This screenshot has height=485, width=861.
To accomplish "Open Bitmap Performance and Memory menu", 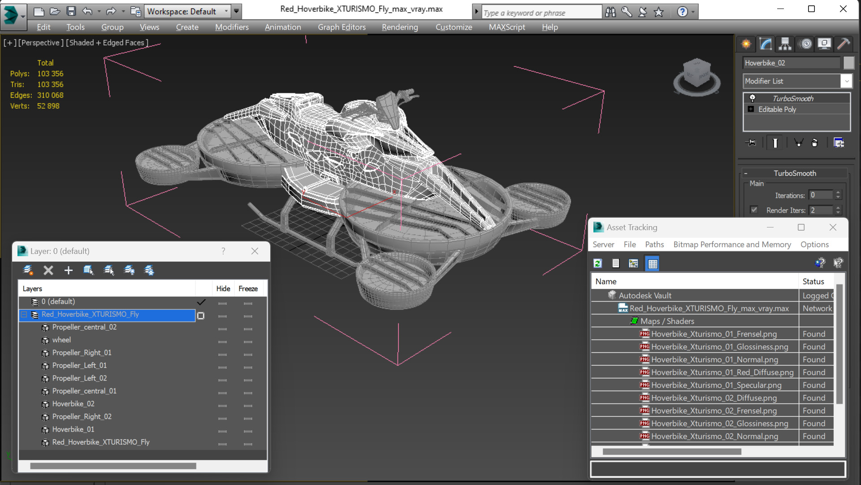I will click(x=732, y=245).
